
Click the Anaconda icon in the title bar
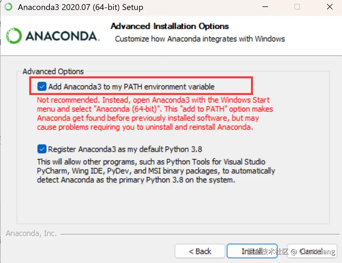[x=9, y=7]
